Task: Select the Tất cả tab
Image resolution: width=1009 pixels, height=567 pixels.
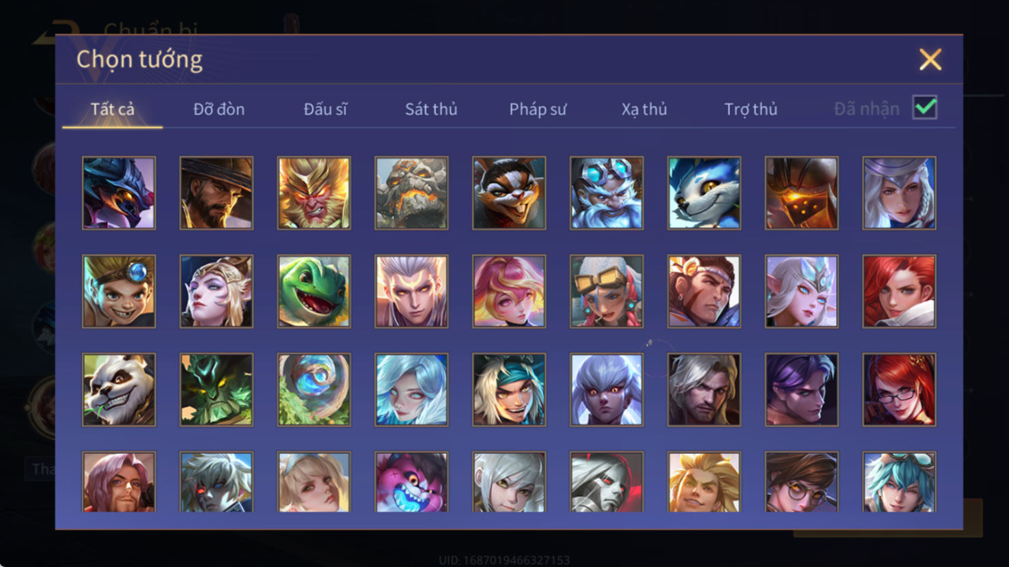Action: pyautogui.click(x=113, y=109)
